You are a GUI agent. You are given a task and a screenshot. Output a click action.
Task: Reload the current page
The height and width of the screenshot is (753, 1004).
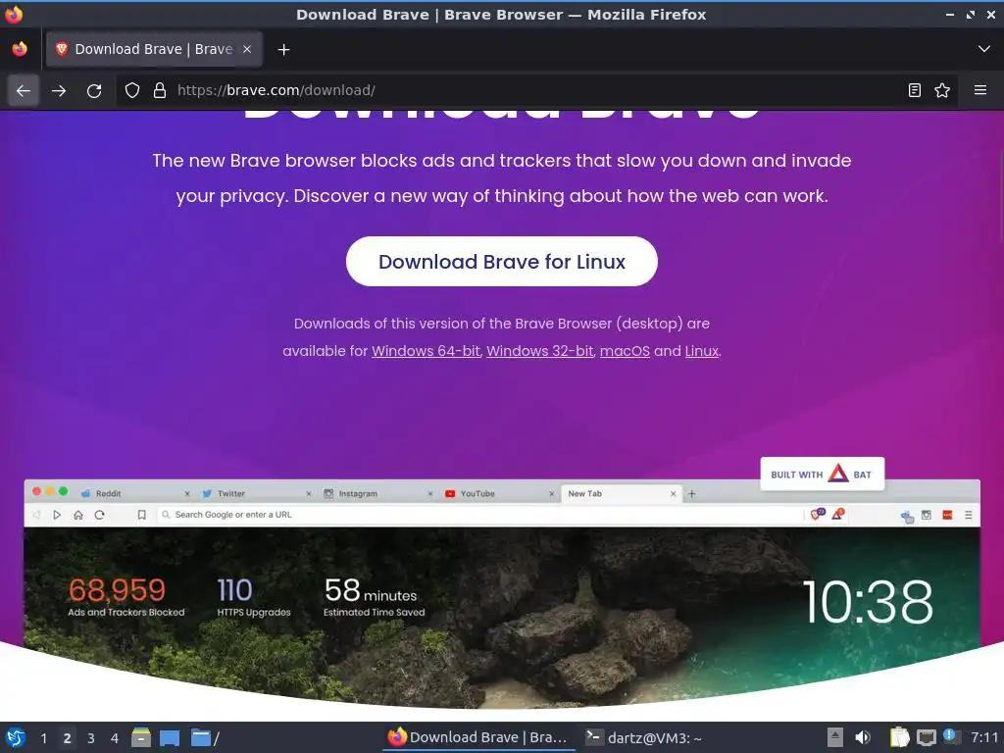pos(94,90)
